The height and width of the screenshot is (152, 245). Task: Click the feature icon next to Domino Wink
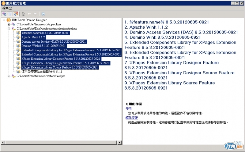point(18,46)
